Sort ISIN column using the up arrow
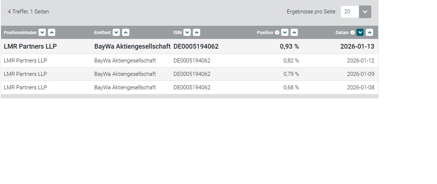The height and width of the screenshot is (184, 437). coord(197,33)
